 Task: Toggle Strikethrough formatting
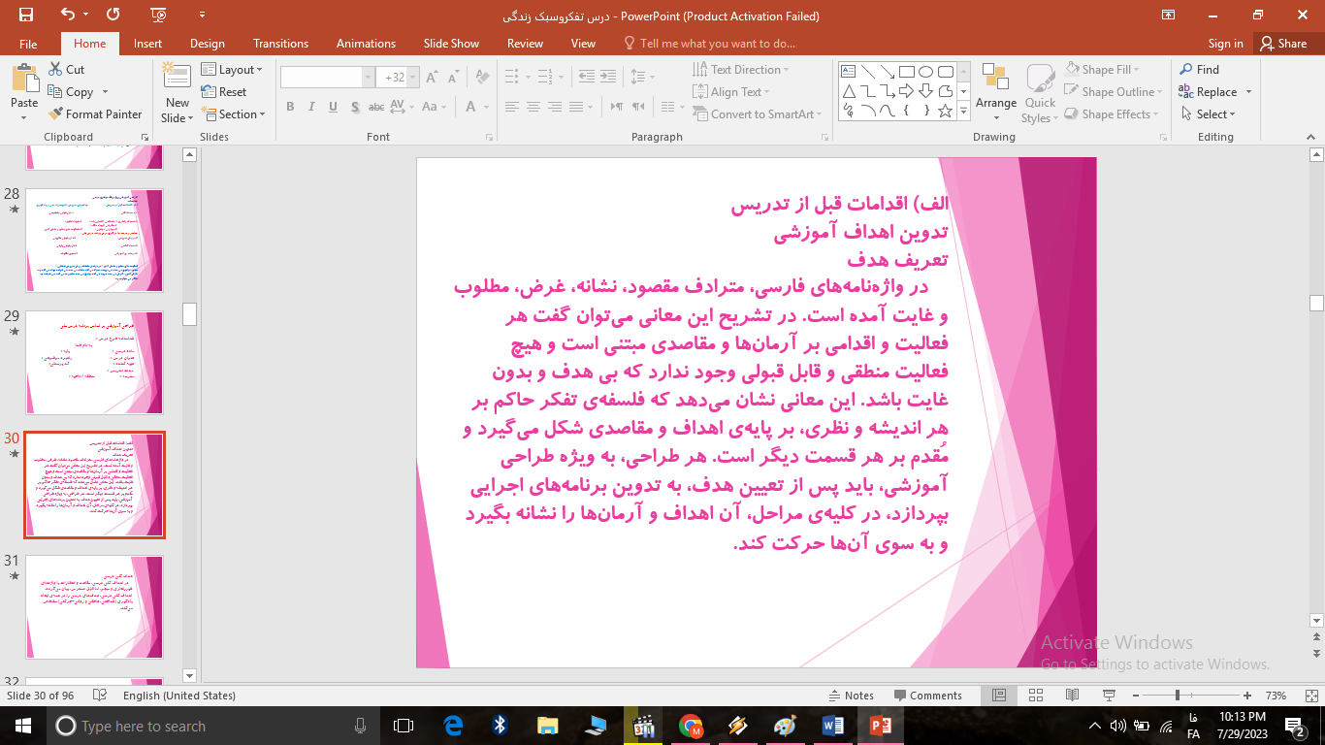click(375, 107)
